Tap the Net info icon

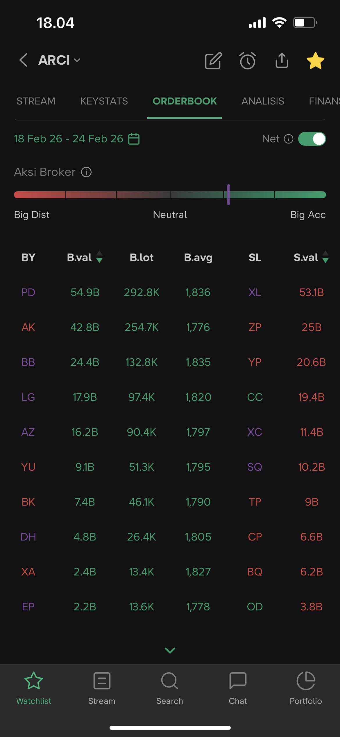point(288,139)
